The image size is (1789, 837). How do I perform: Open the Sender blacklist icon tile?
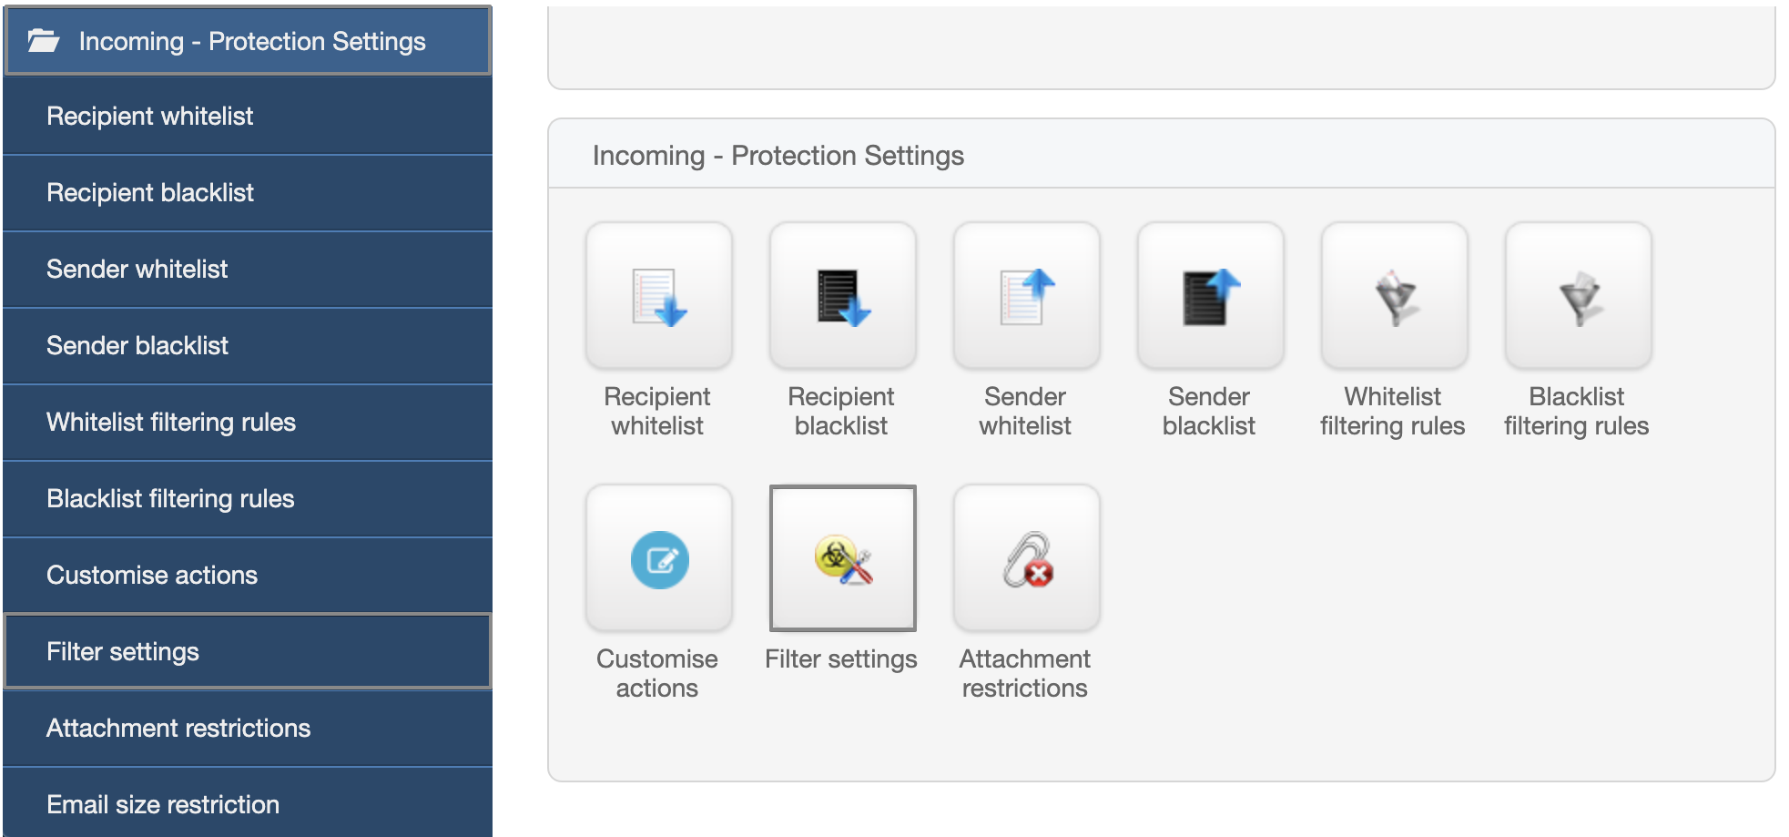pyautogui.click(x=1211, y=296)
